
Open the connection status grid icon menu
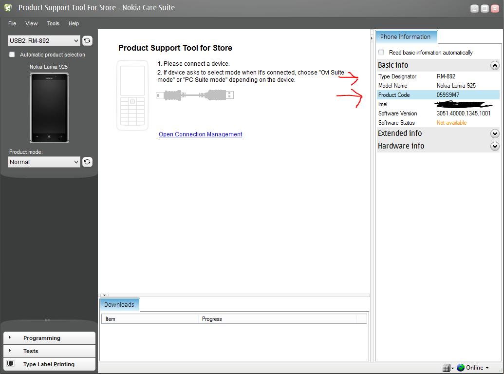point(448,368)
